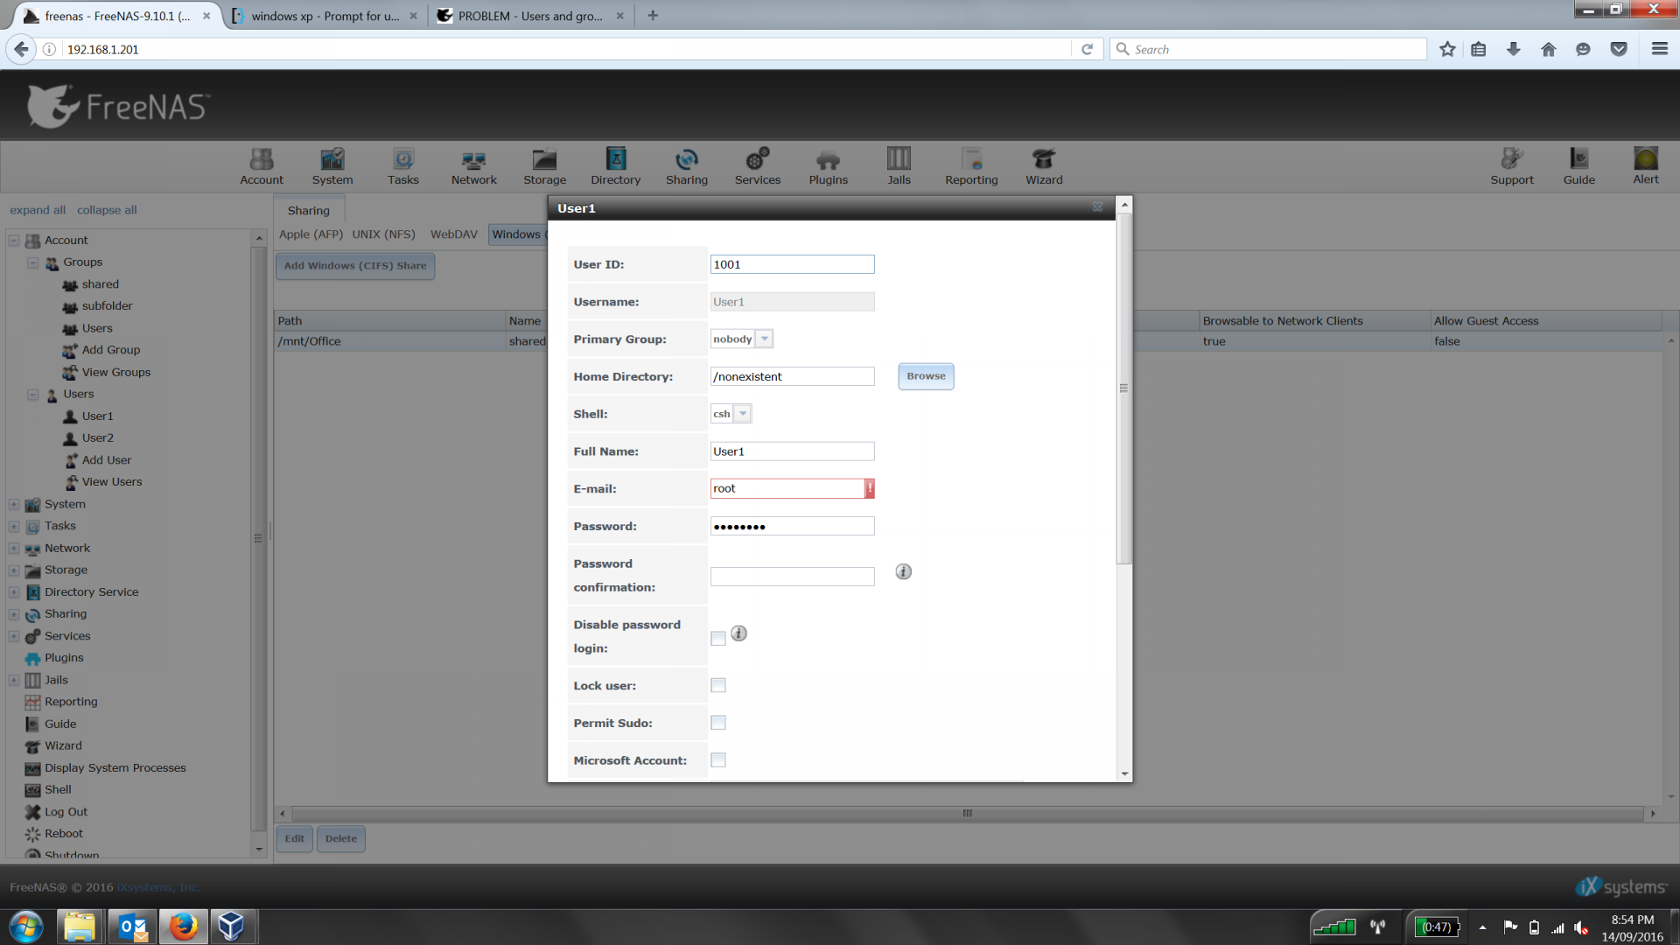Open the Shell csh dropdown
Image resolution: width=1680 pixels, height=945 pixels.
(742, 414)
